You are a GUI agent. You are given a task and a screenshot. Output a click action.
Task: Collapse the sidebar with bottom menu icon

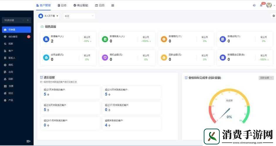[x=28, y=141]
